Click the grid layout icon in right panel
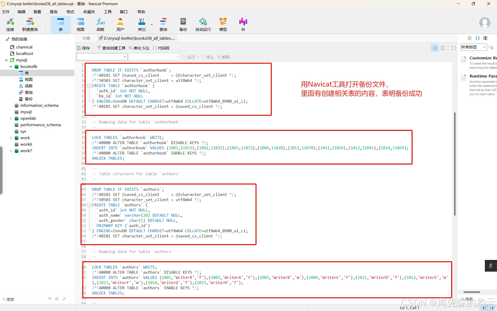Screen dimensions: 497x311 [485, 38]
